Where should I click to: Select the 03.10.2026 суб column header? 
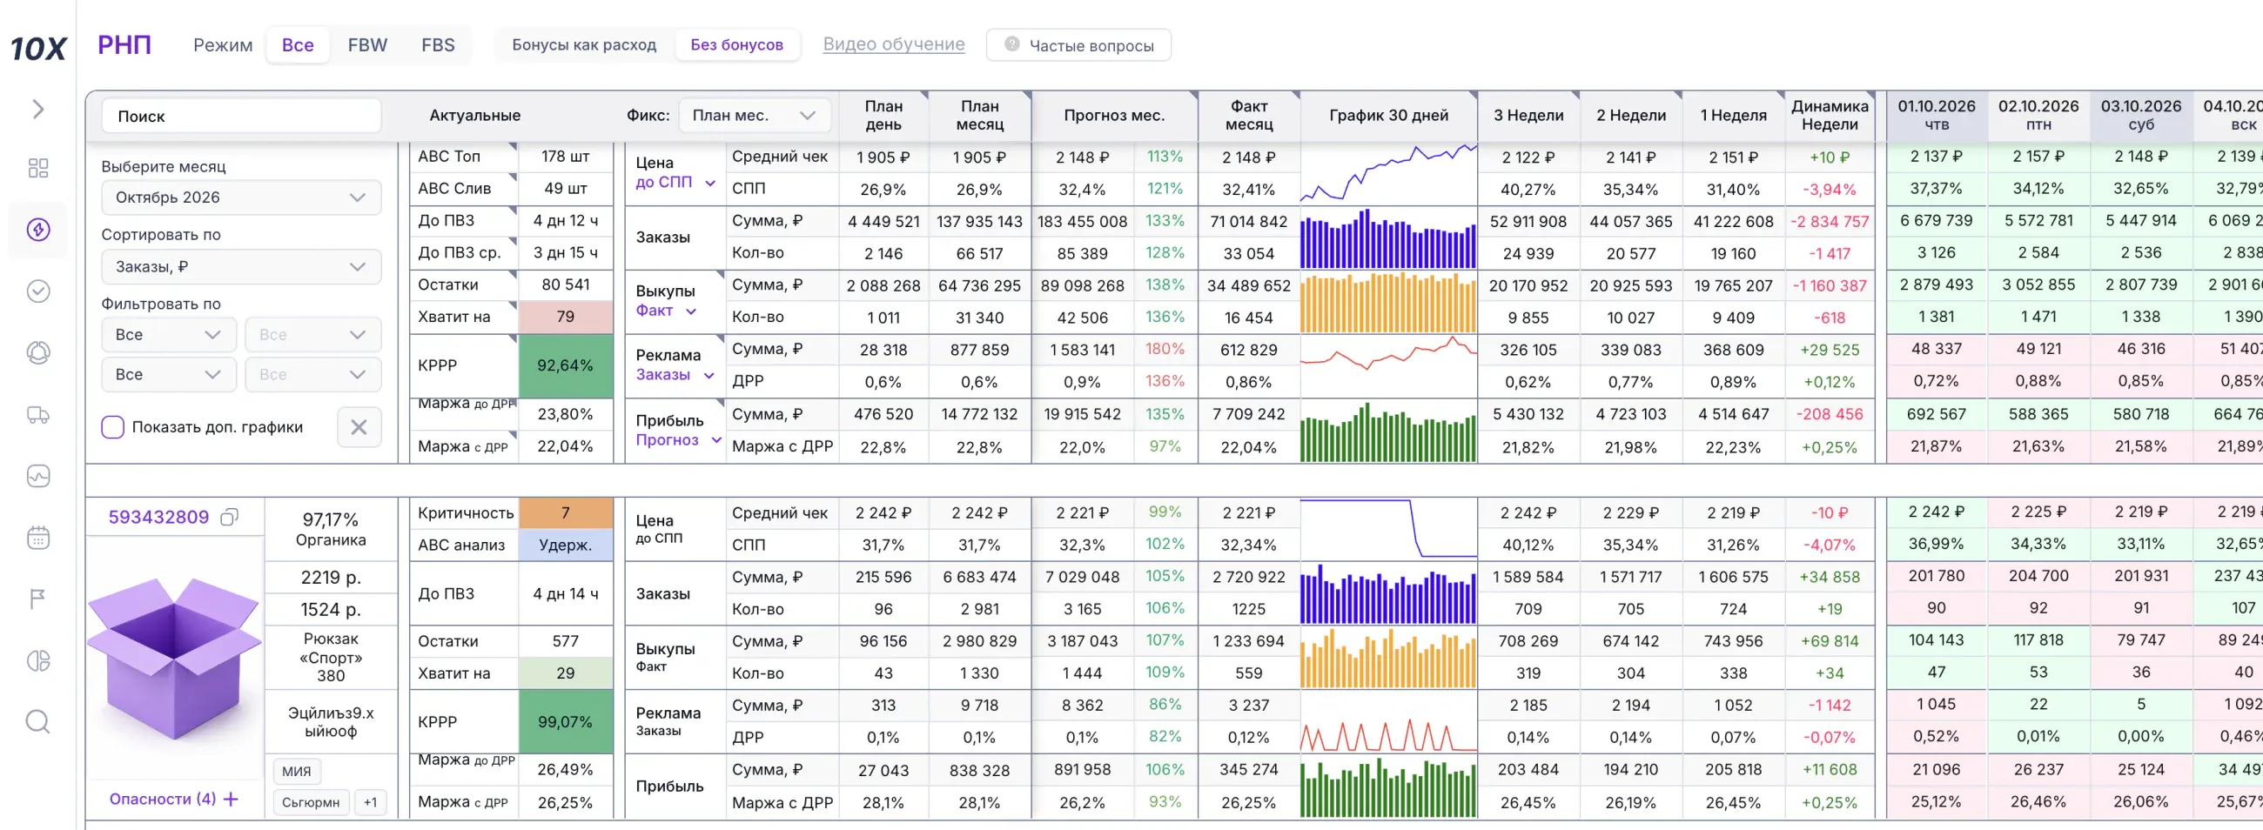(2141, 115)
